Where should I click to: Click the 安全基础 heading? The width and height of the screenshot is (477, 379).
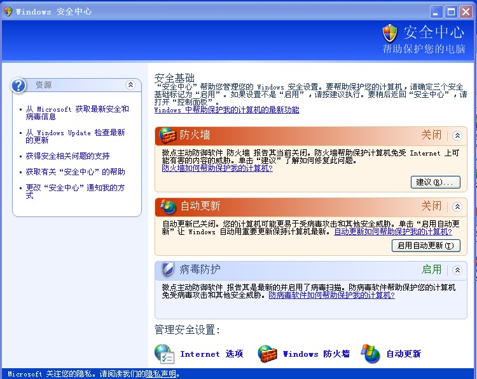click(174, 78)
